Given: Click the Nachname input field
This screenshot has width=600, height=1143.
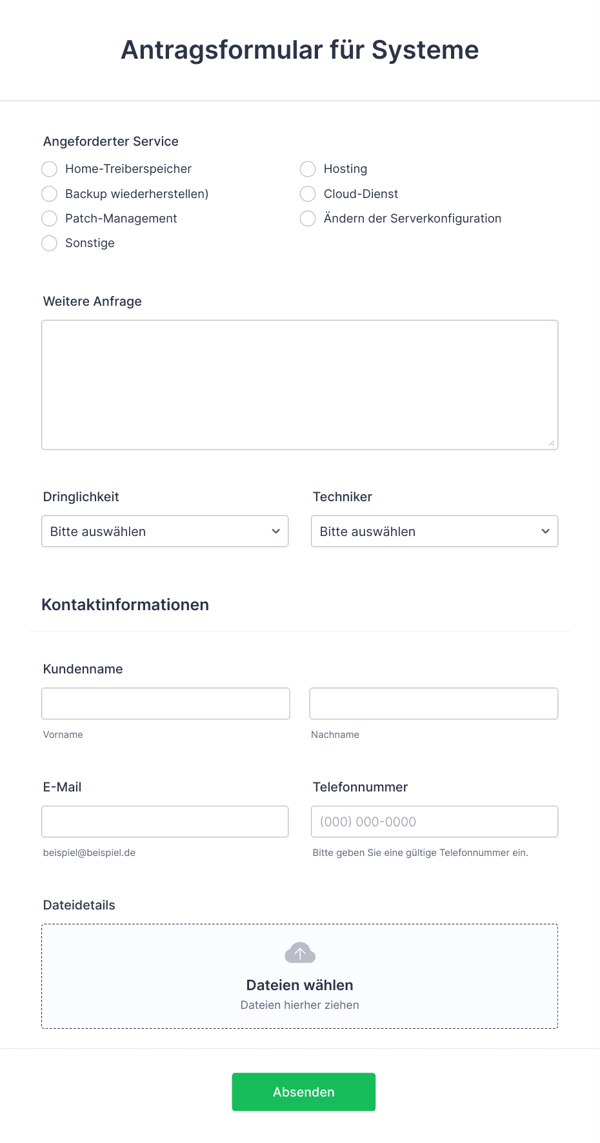Looking at the screenshot, I should 434,704.
